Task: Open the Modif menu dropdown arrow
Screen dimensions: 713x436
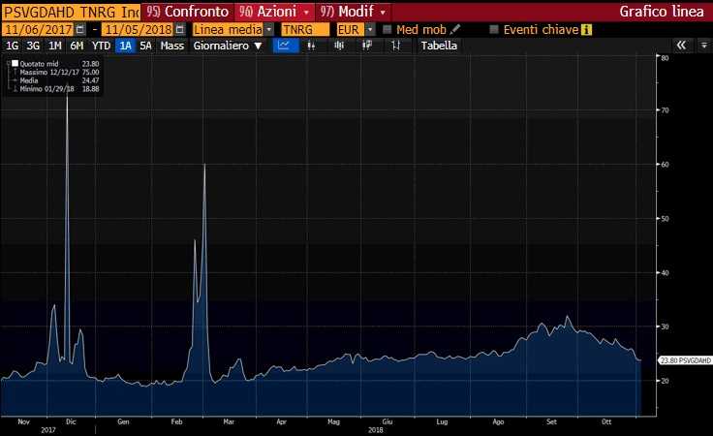Action: (x=383, y=12)
